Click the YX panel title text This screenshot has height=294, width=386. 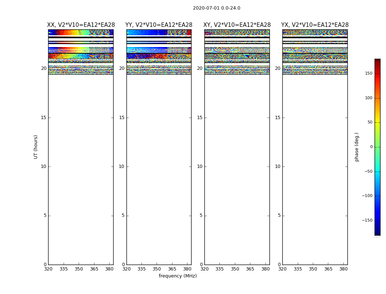coord(315,25)
